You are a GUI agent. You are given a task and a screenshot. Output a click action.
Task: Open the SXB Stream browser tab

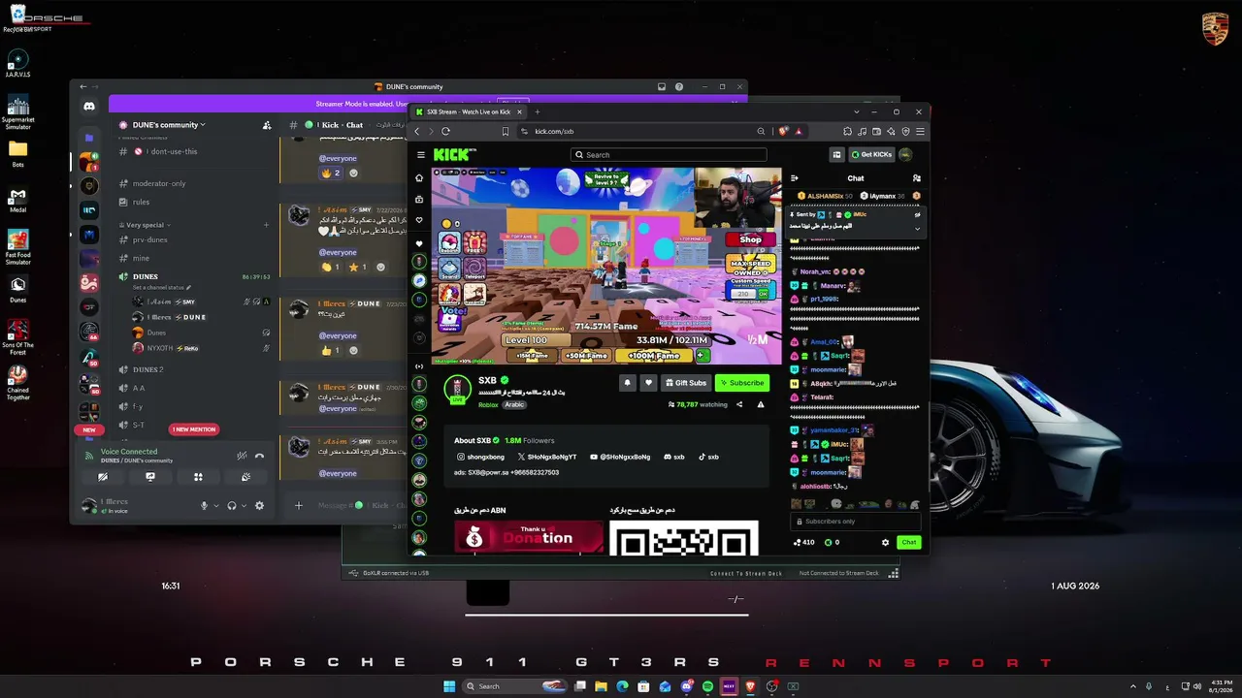[x=470, y=111]
